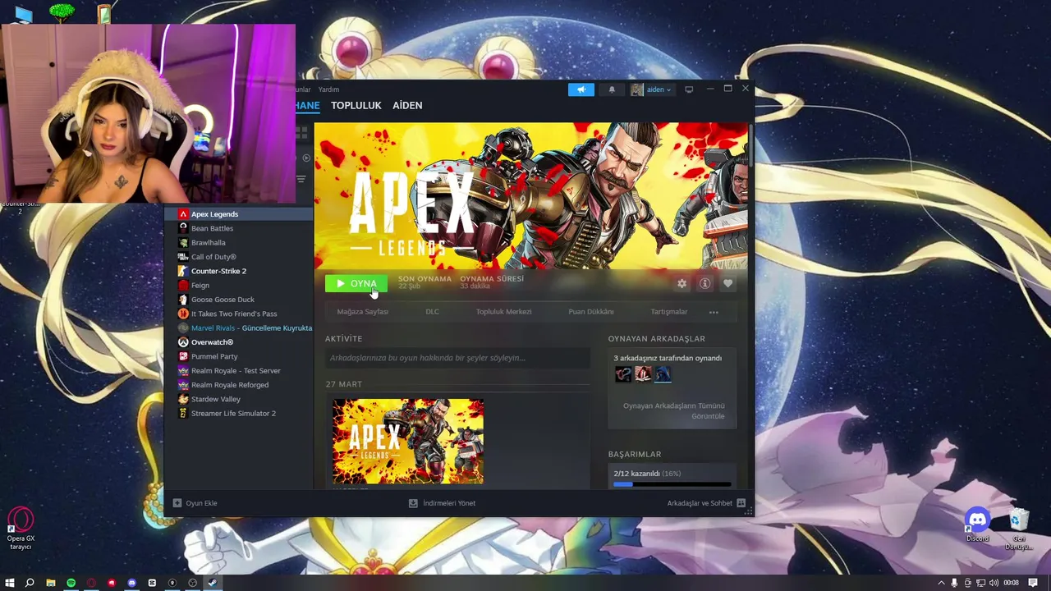Image resolution: width=1051 pixels, height=591 pixels.
Task: Select Realm Royale - Test Server
Action: tap(239, 371)
